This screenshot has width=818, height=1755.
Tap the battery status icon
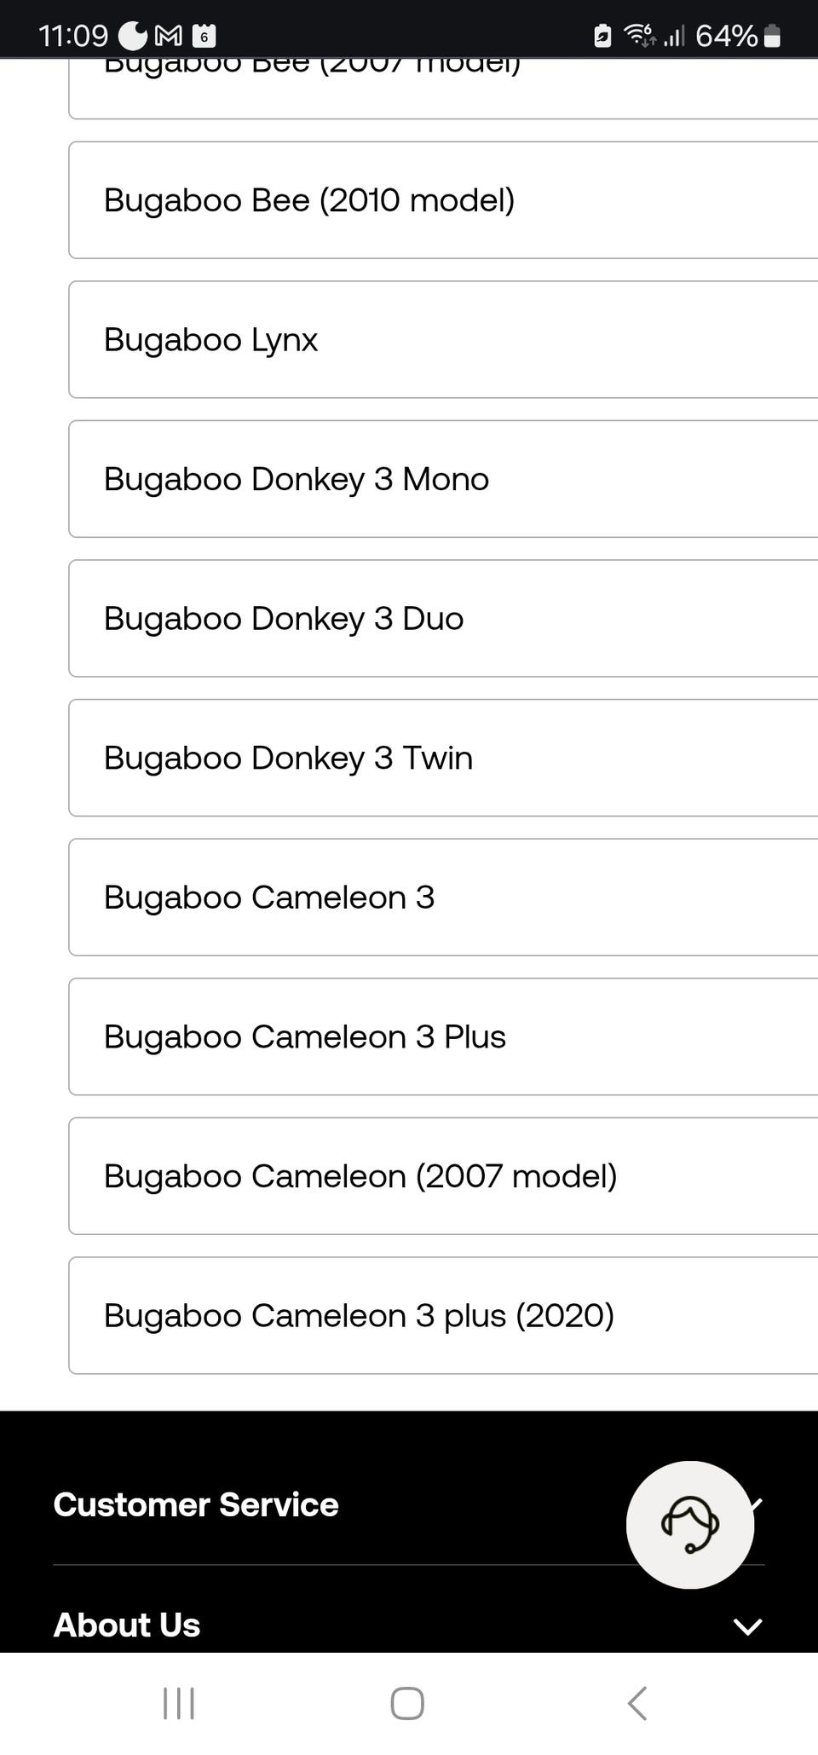772,36
